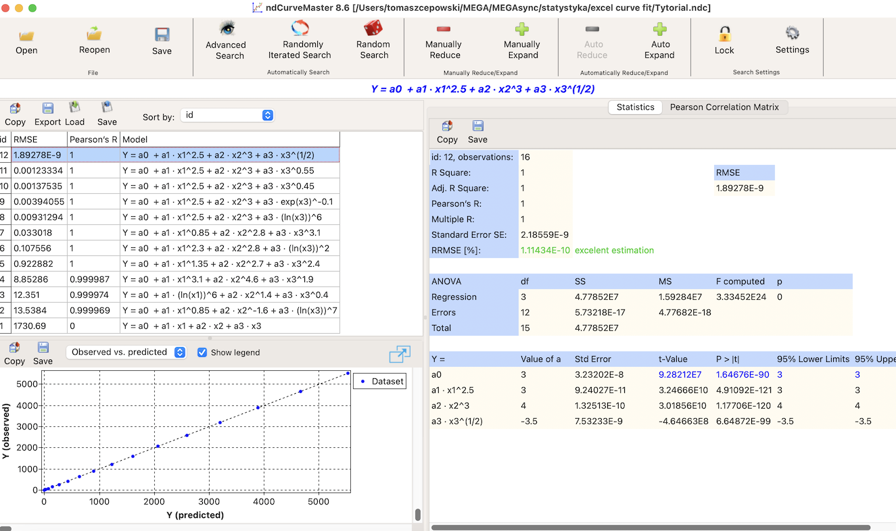Select model row with RMSE 8.85286

coord(169,280)
